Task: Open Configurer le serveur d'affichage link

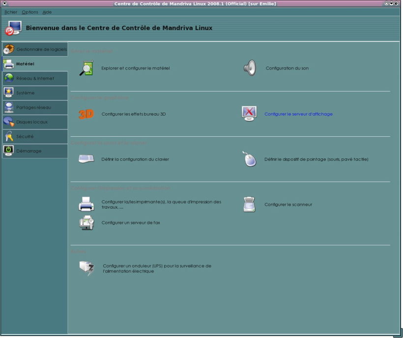Action: [x=298, y=114]
